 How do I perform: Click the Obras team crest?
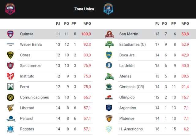click(10, 55)
